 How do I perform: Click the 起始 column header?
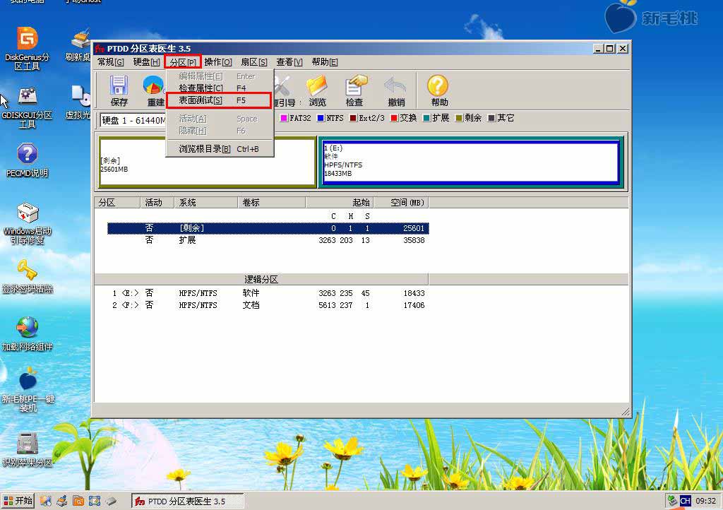pyautogui.click(x=340, y=203)
